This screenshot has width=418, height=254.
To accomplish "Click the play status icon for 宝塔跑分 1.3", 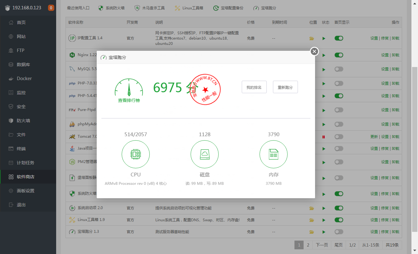I will click(x=324, y=232).
